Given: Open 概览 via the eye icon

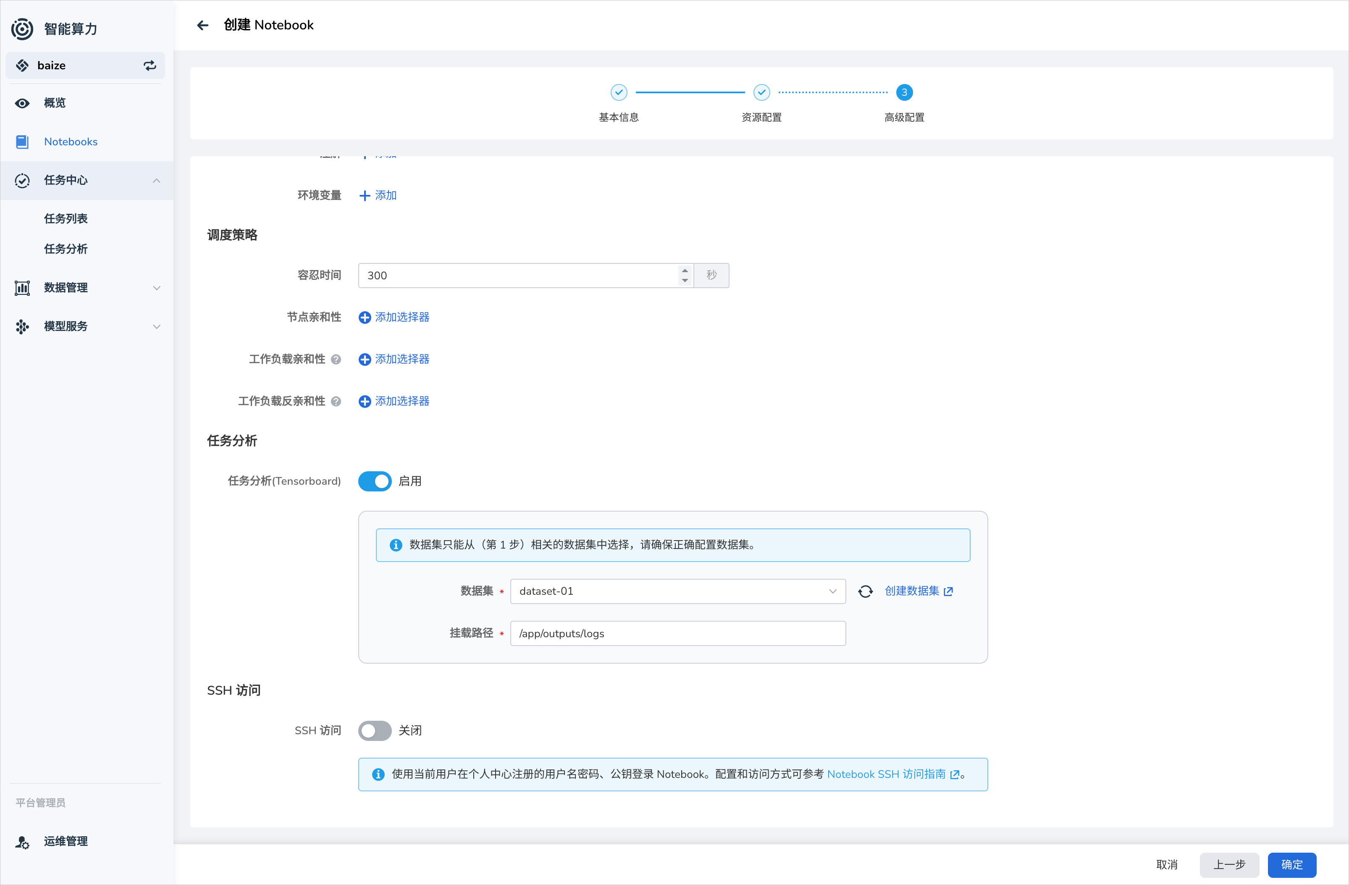Looking at the screenshot, I should [22, 103].
